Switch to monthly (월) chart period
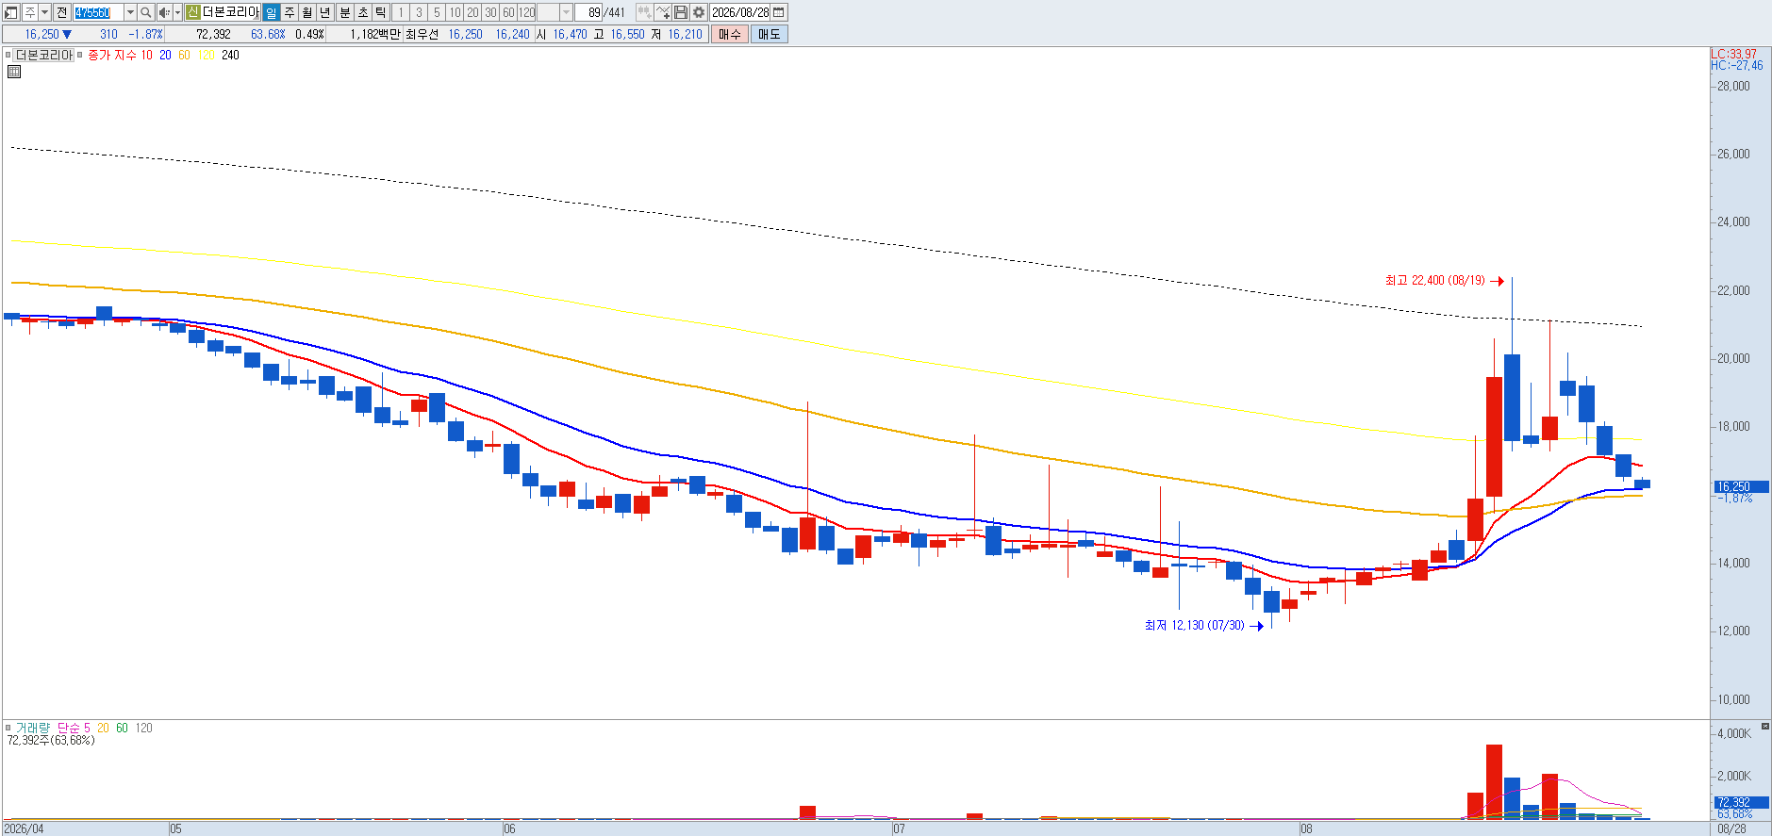 pyautogui.click(x=307, y=12)
